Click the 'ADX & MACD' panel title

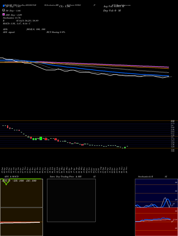tap(11, 177)
